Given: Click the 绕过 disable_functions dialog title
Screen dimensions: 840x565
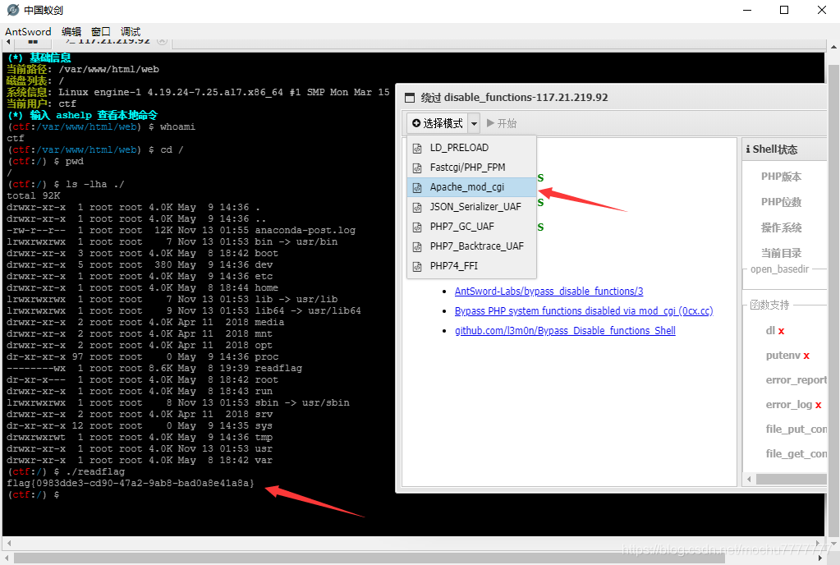Looking at the screenshot, I should click(x=514, y=98).
